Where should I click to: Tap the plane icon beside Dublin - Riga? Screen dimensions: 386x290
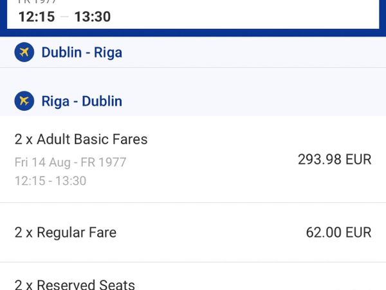24,52
